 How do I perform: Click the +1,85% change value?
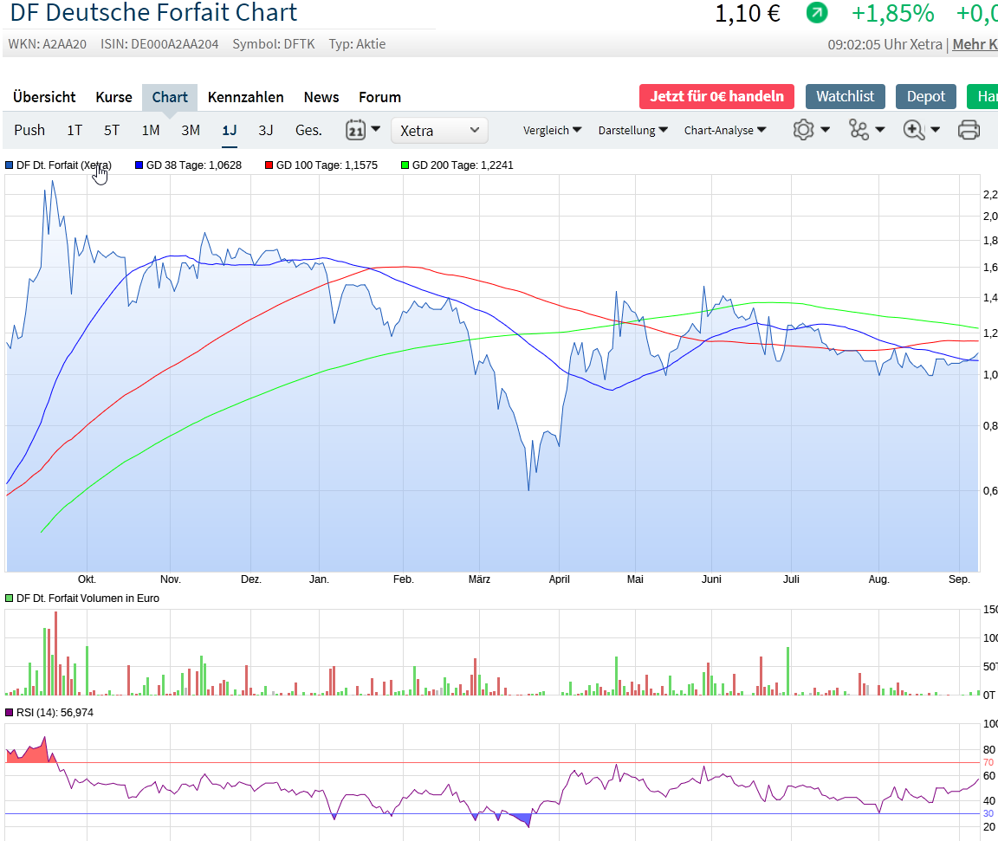(x=893, y=13)
